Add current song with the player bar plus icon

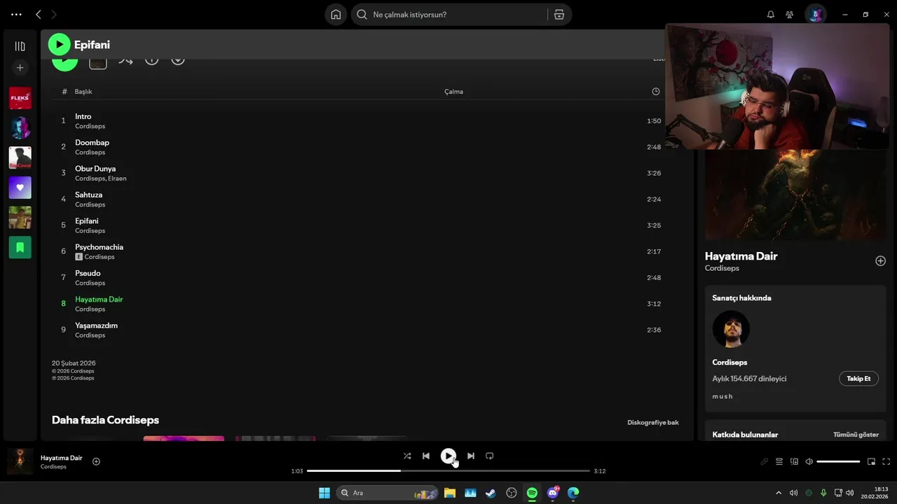(x=96, y=461)
